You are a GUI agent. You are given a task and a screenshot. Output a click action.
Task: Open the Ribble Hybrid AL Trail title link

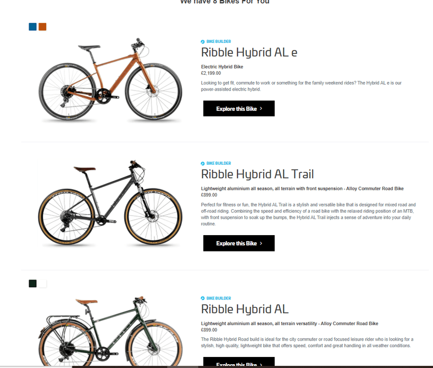[257, 174]
